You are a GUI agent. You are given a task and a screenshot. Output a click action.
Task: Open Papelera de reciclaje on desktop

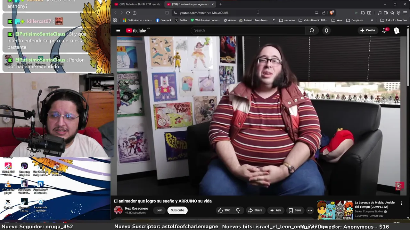coord(40,205)
